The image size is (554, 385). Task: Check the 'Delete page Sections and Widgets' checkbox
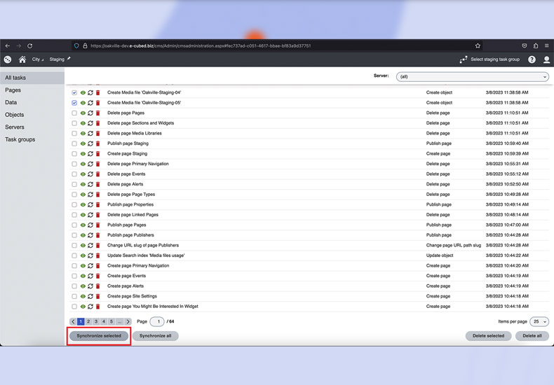[74, 123]
